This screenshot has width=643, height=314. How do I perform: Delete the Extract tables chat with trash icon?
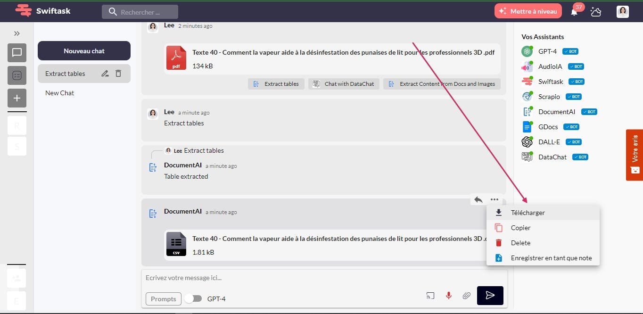(x=118, y=74)
